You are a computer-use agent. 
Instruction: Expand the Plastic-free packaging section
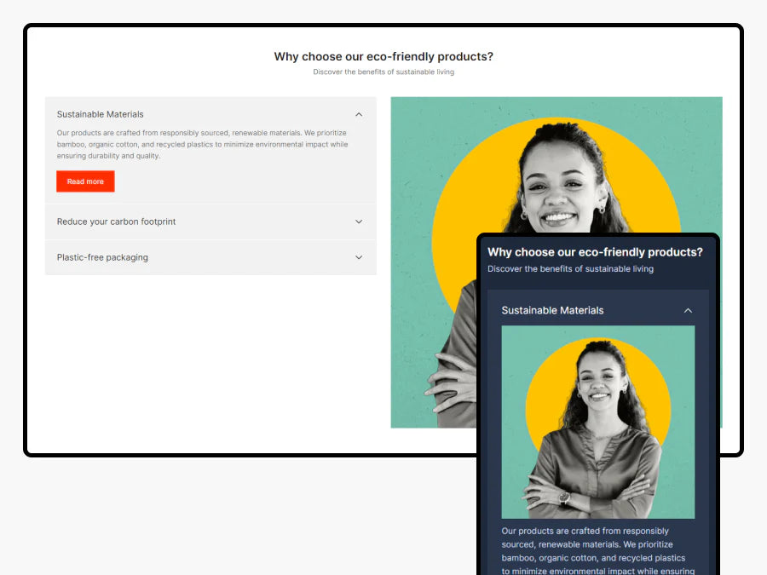pyautogui.click(x=210, y=257)
